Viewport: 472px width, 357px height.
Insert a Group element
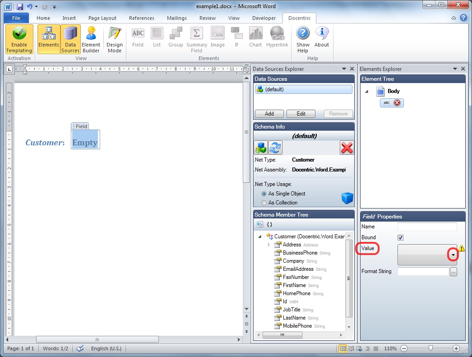(176, 37)
